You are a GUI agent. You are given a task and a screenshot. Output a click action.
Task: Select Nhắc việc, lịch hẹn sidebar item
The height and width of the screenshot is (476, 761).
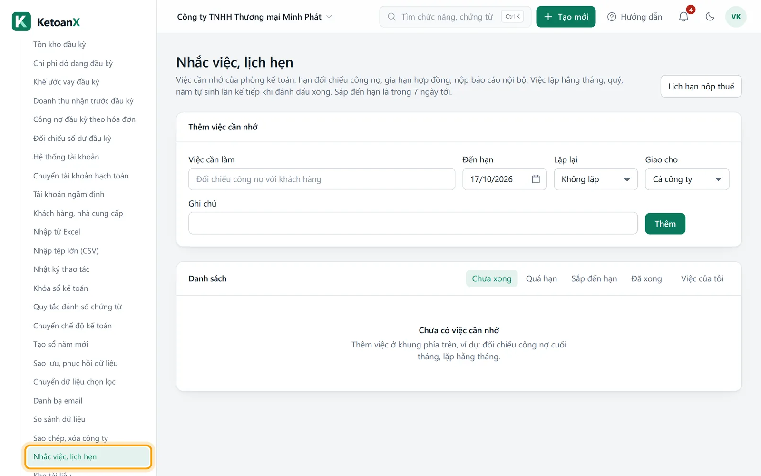[88, 457]
